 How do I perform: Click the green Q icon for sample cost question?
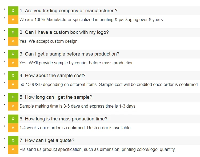tap(13, 76)
